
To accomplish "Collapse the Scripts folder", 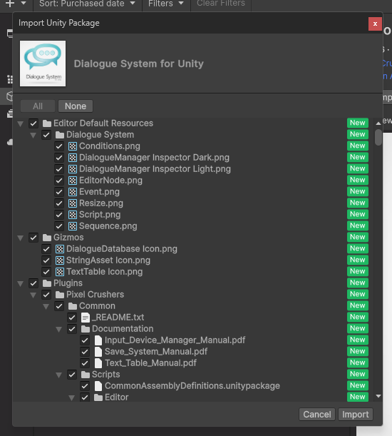I will pos(58,375).
